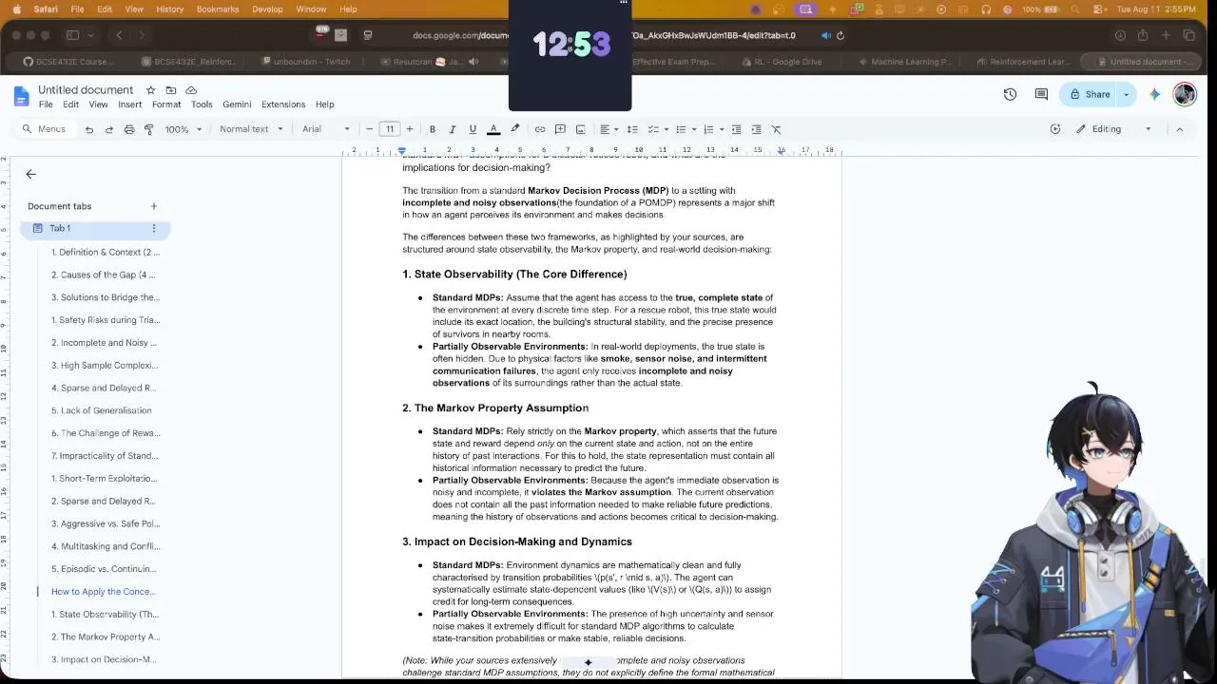Open the Format menu in Docs
Viewport: 1217px width, 684px height.
[166, 104]
